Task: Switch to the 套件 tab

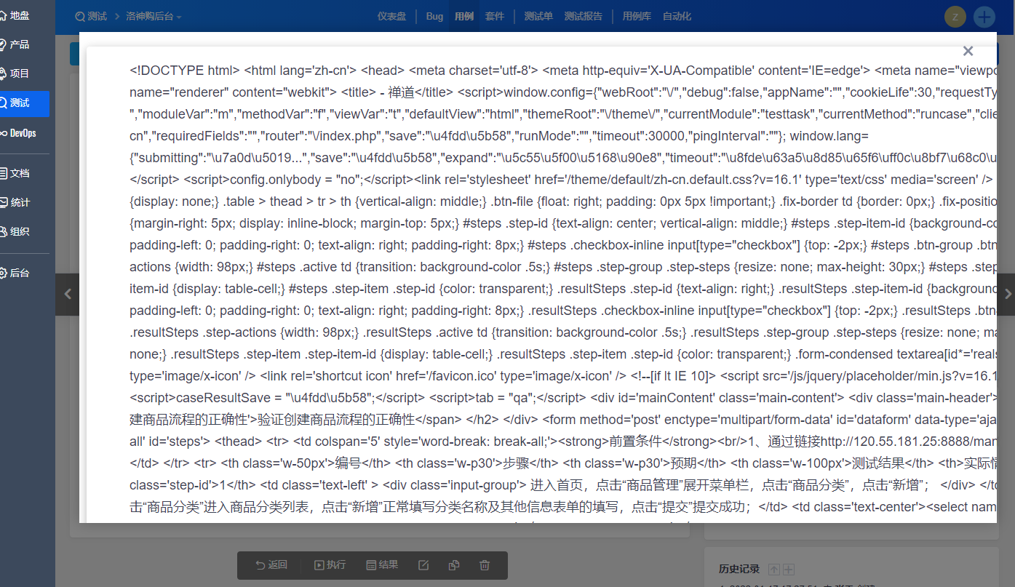Action: coord(495,16)
